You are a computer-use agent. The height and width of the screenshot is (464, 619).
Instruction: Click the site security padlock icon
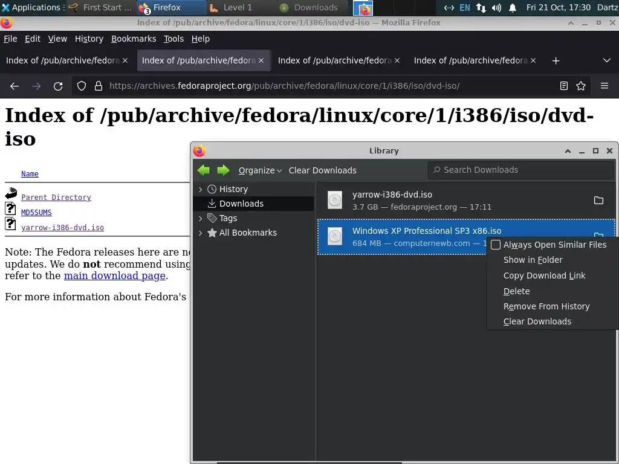pyautogui.click(x=99, y=86)
